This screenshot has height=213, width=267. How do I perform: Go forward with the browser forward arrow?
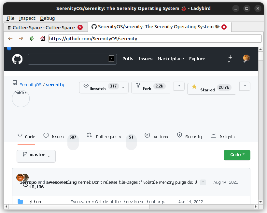[x=21, y=38]
